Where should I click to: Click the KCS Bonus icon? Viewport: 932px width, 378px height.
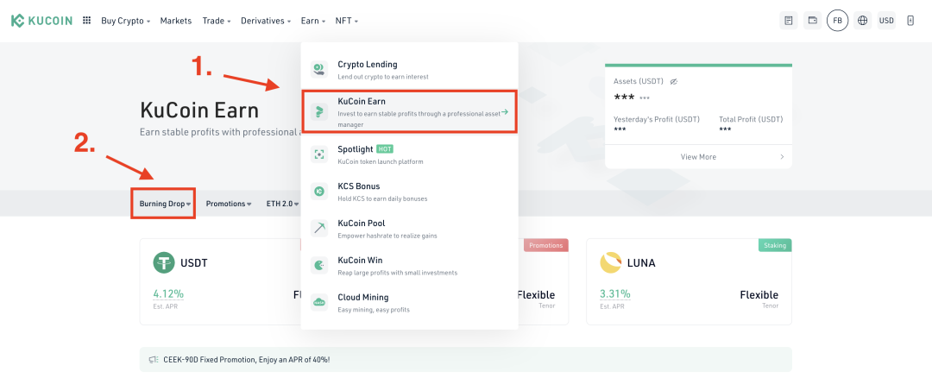coord(319,191)
